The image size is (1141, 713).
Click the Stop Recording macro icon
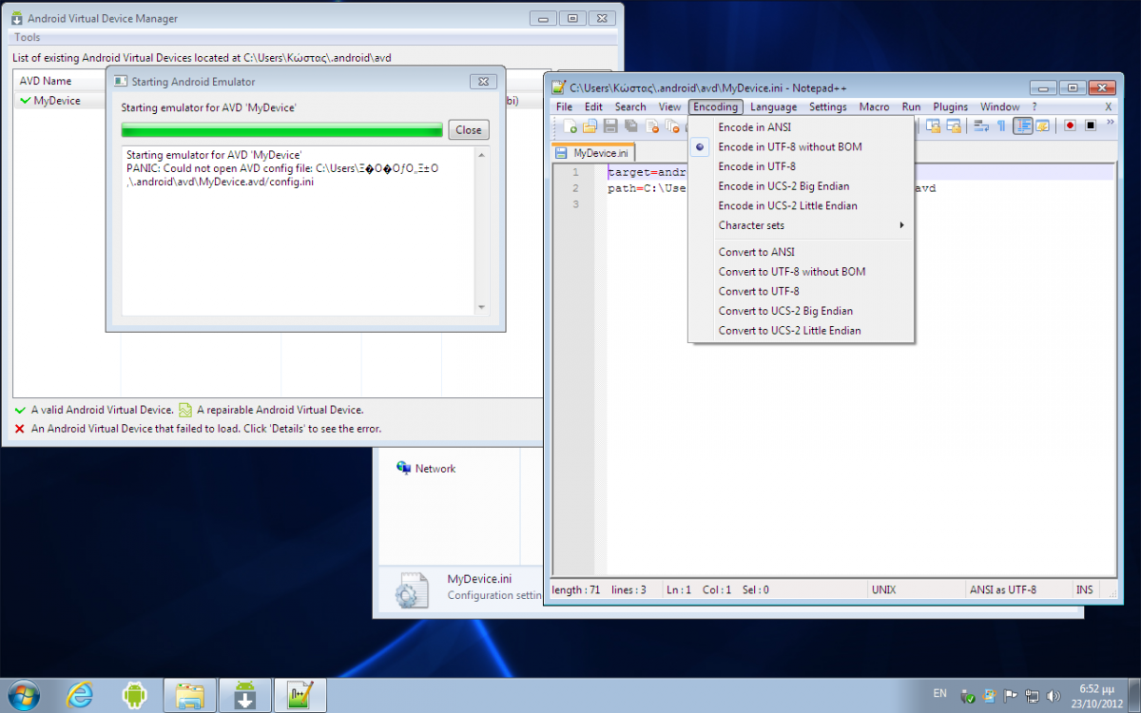click(x=1091, y=125)
